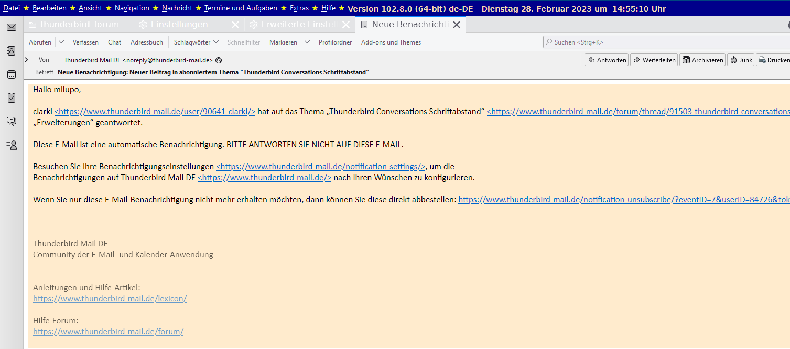Image resolution: width=790 pixels, height=349 pixels.
Task: Close the Erweiterte Einstellungen tab
Action: coord(345,25)
